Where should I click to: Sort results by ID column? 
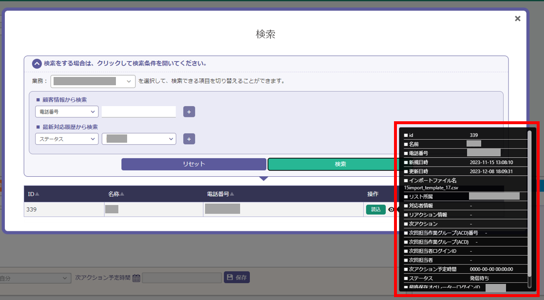[34, 194]
